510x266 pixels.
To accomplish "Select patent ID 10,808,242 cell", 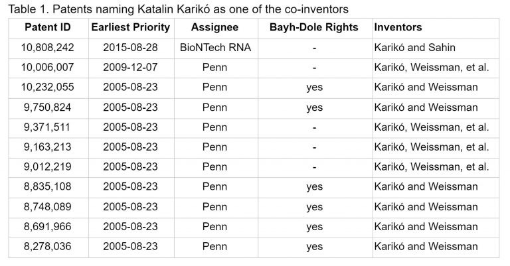I will (48, 48).
